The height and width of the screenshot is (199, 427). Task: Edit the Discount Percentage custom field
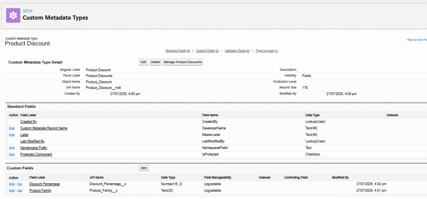(x=11, y=184)
